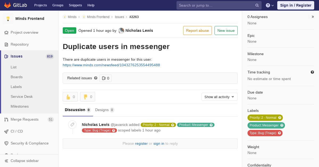Click the #2263 breadcrumb item
Image resolution: width=319 pixels, height=167 pixels.
[x=134, y=17]
